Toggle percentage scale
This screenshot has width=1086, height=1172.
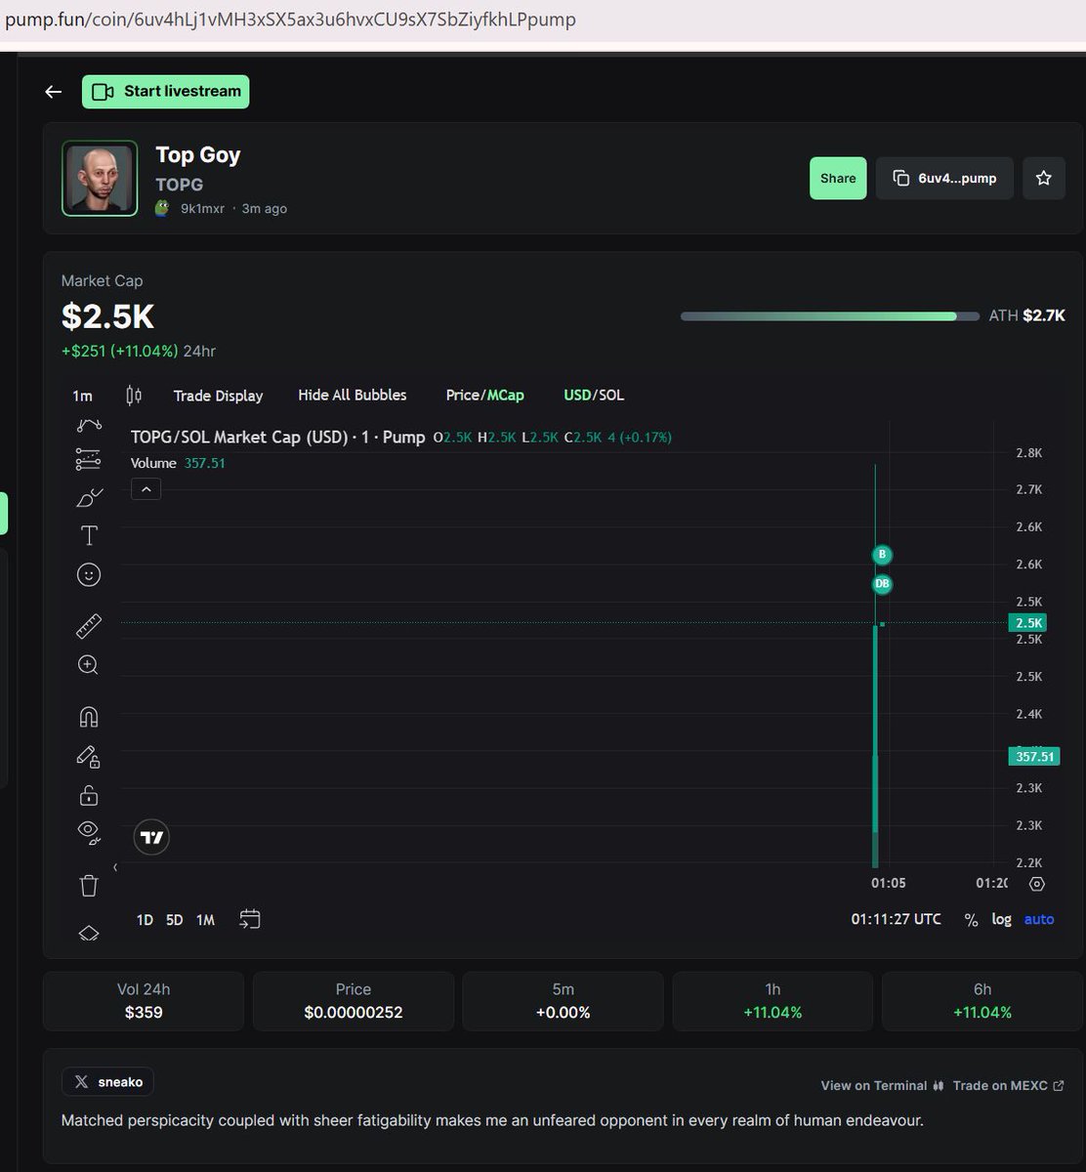(971, 920)
